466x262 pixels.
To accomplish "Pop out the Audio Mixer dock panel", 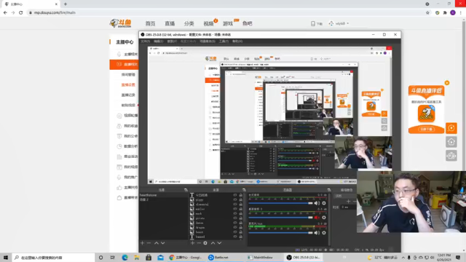I will (329, 190).
